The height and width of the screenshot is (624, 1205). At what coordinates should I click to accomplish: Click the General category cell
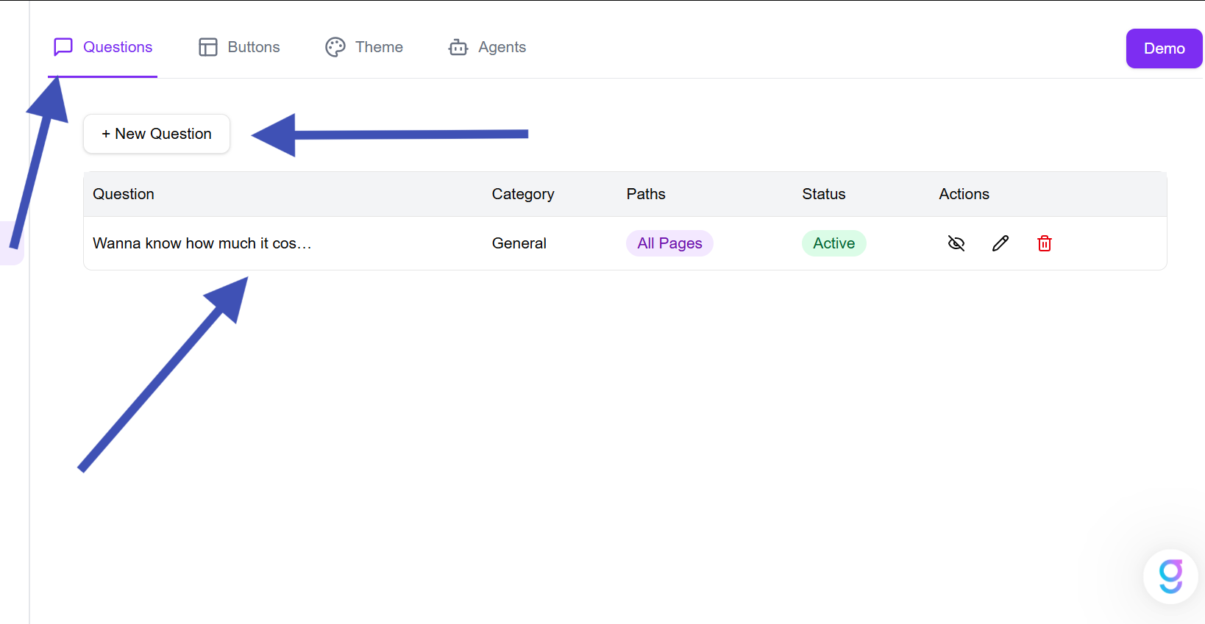(x=519, y=243)
